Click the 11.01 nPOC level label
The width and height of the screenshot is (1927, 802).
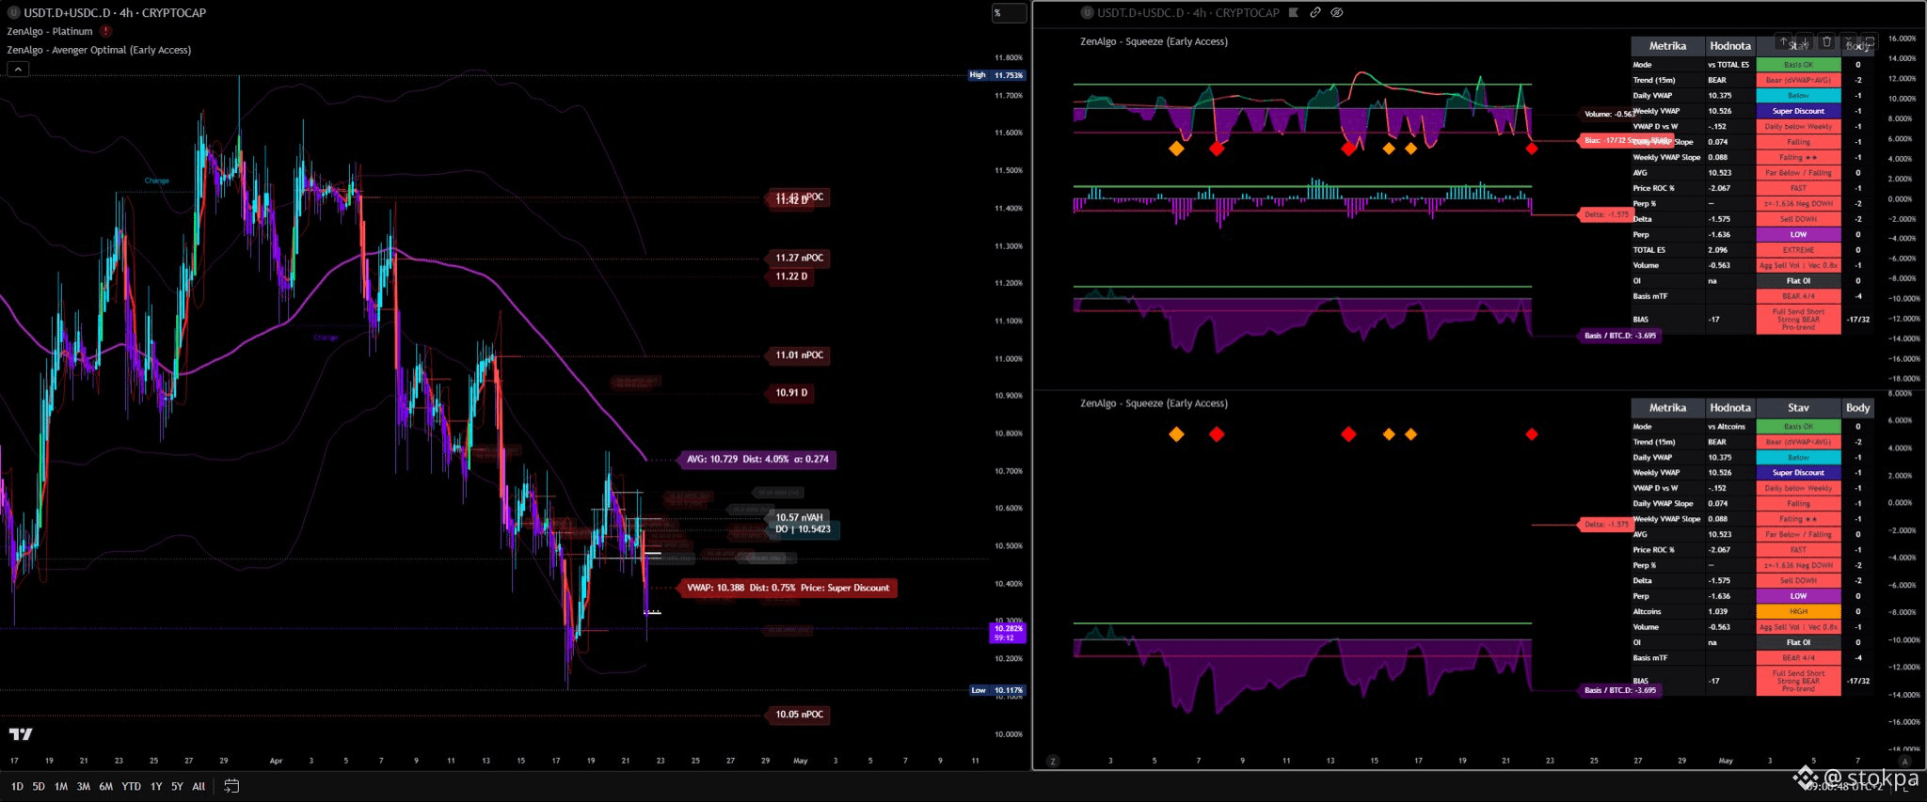(799, 355)
